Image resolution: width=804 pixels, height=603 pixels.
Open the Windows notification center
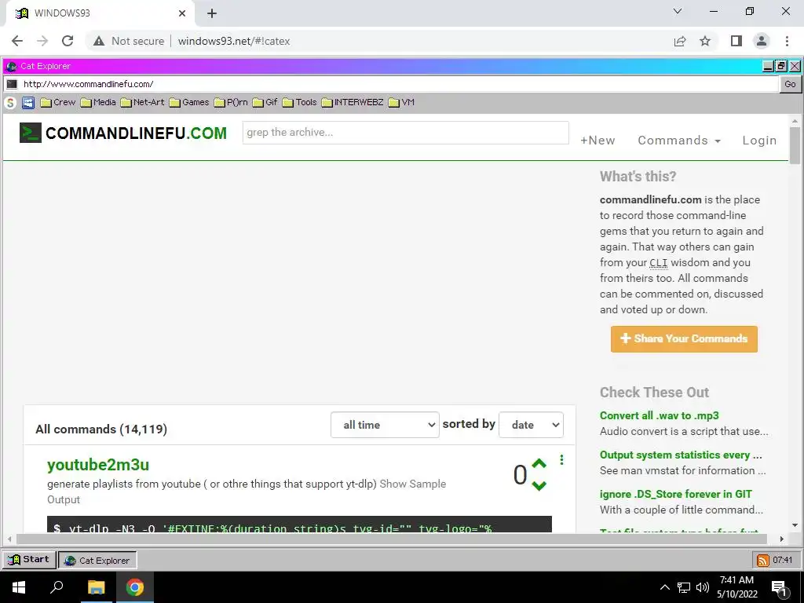pyautogui.click(x=779, y=587)
